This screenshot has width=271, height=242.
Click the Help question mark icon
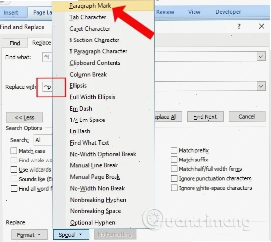[x=239, y=26]
